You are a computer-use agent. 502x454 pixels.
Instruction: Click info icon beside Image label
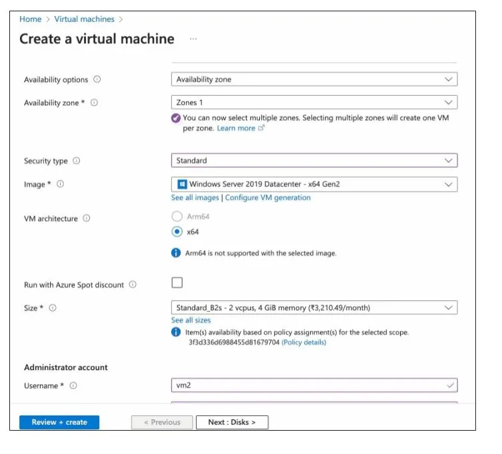(x=60, y=184)
